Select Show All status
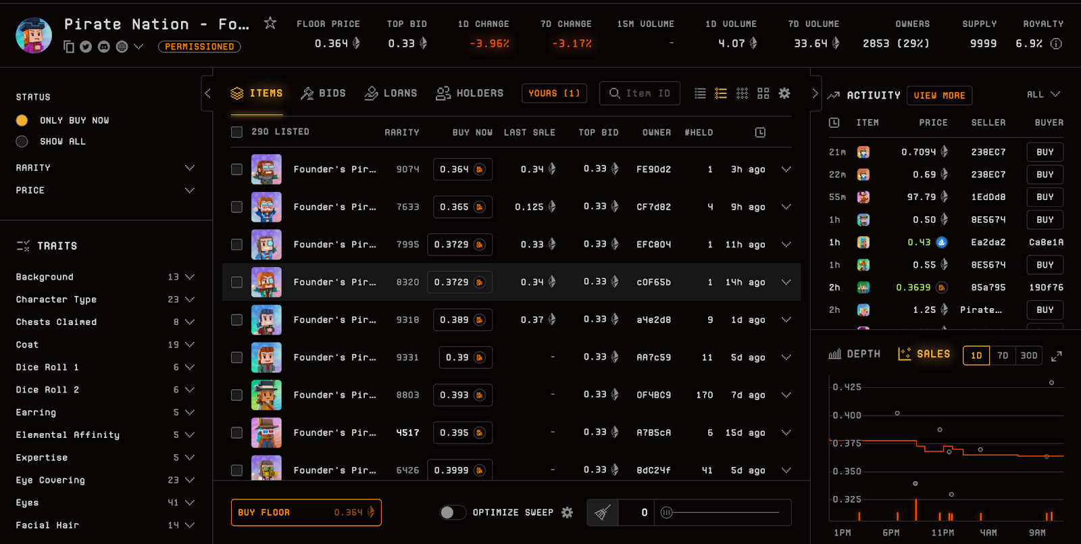Screen dimensions: 1081x544 (22, 141)
